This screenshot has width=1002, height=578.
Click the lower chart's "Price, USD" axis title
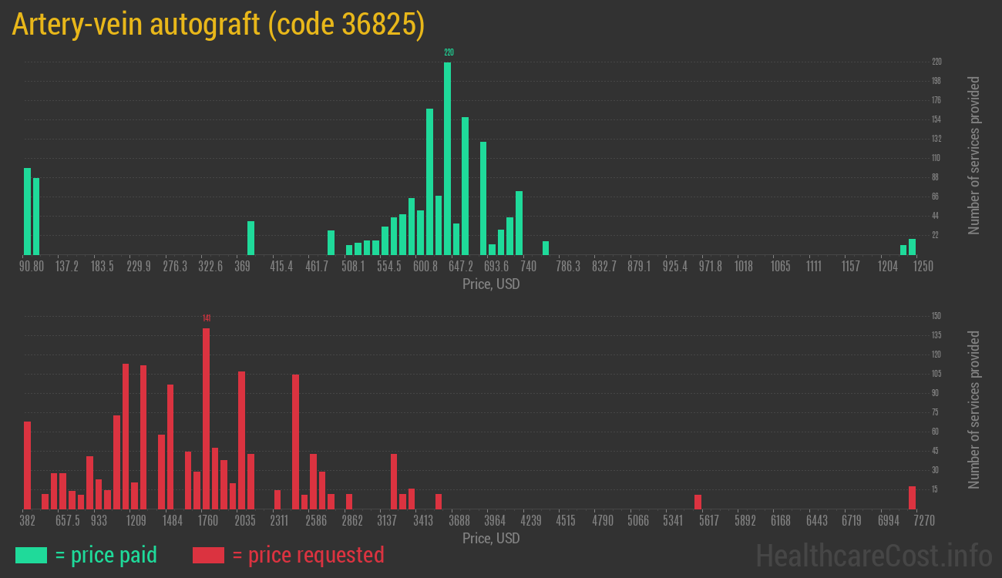(x=491, y=538)
